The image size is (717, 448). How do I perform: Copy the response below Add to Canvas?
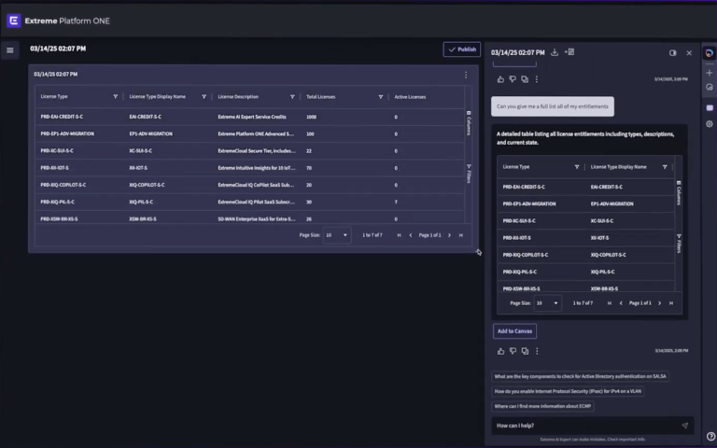click(x=525, y=351)
